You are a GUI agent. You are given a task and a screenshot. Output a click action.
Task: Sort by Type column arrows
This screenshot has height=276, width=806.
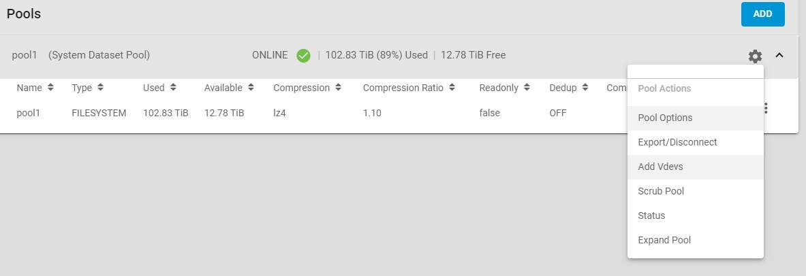(100, 88)
